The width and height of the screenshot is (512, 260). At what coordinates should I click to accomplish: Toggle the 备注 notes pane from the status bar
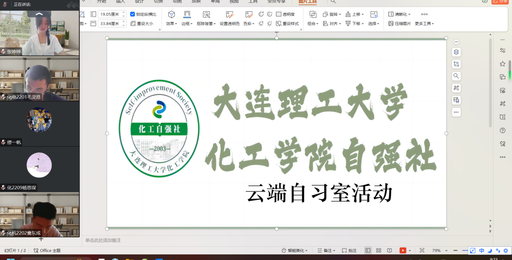tap(326, 251)
